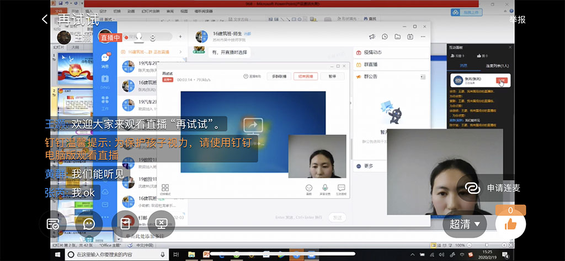The width and height of the screenshot is (565, 261).
Task: Open 互动面板 icon in live window
Action: 341,190
